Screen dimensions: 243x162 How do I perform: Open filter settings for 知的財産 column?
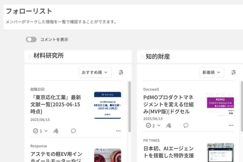[x=233, y=72]
